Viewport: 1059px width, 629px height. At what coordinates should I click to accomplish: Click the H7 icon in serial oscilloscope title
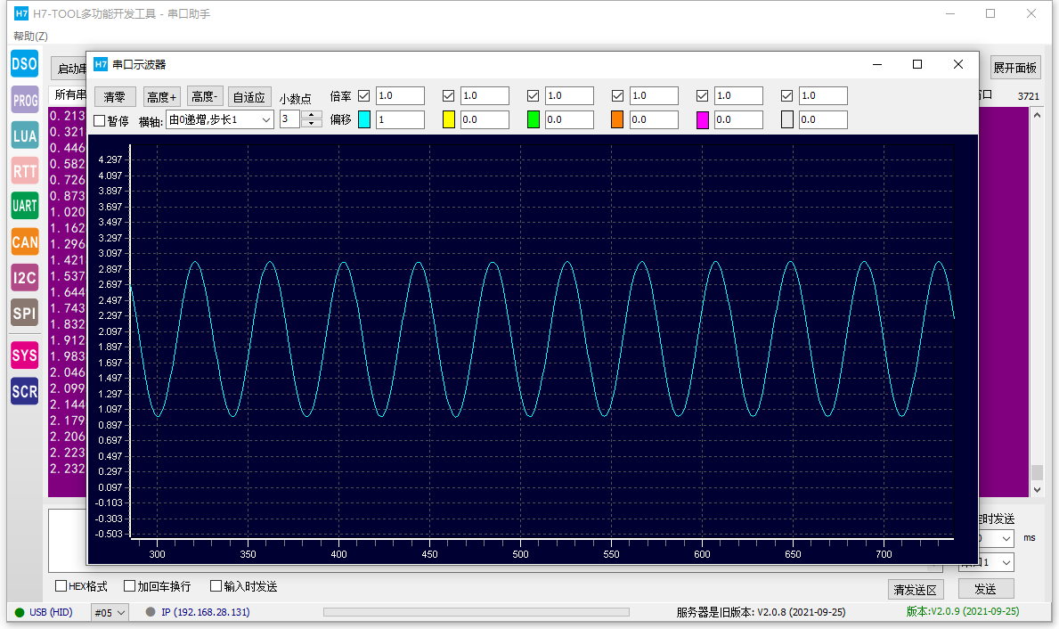101,64
